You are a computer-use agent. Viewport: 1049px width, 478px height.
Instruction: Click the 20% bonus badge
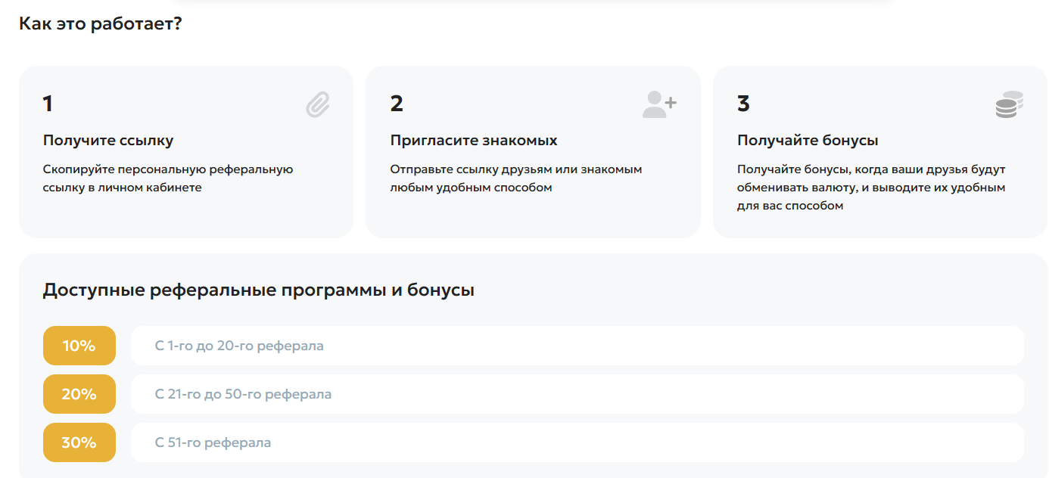click(79, 394)
